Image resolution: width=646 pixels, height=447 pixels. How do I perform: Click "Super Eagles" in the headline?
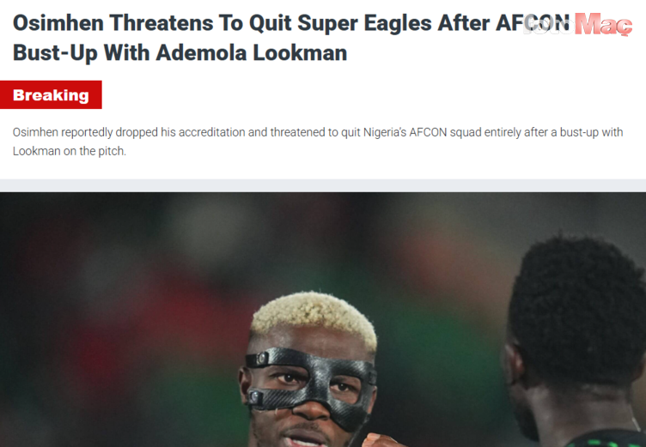click(x=364, y=22)
